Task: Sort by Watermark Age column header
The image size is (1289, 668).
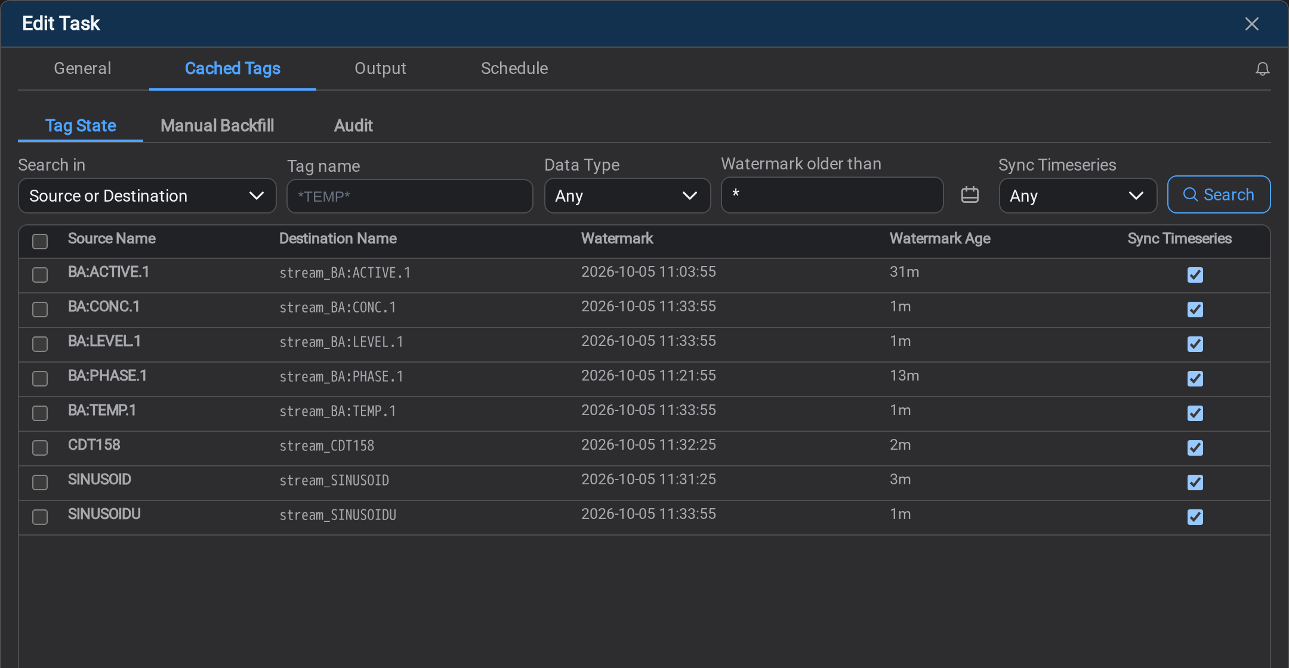Action: pos(940,239)
